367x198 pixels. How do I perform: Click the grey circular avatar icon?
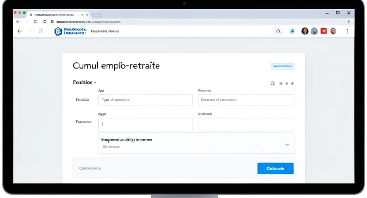[x=314, y=31]
